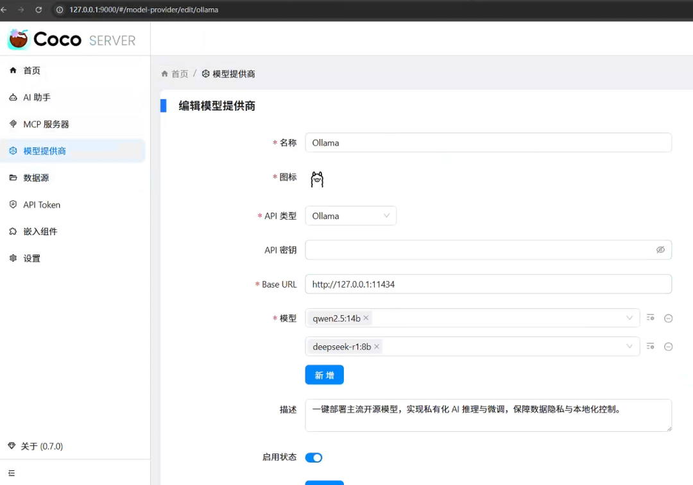Reload the page with refresh icon

click(x=38, y=10)
